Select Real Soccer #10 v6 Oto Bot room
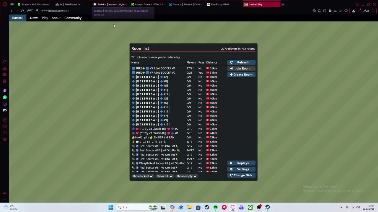This screenshot has height=212, width=378. click(179, 150)
